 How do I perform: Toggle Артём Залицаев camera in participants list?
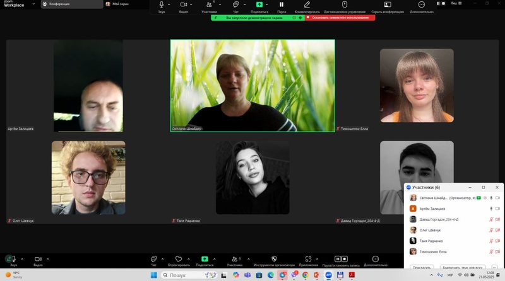[x=497, y=209]
